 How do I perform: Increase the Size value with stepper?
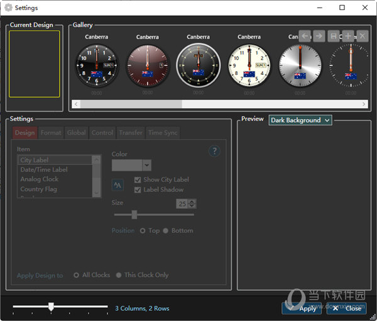point(192,201)
